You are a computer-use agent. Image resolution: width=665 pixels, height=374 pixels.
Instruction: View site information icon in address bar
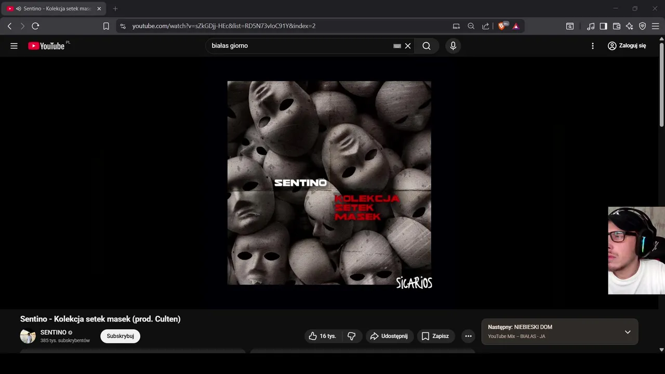(123, 26)
